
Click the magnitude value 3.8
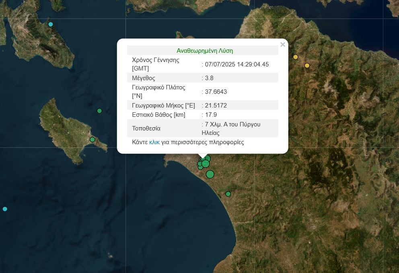click(209, 78)
